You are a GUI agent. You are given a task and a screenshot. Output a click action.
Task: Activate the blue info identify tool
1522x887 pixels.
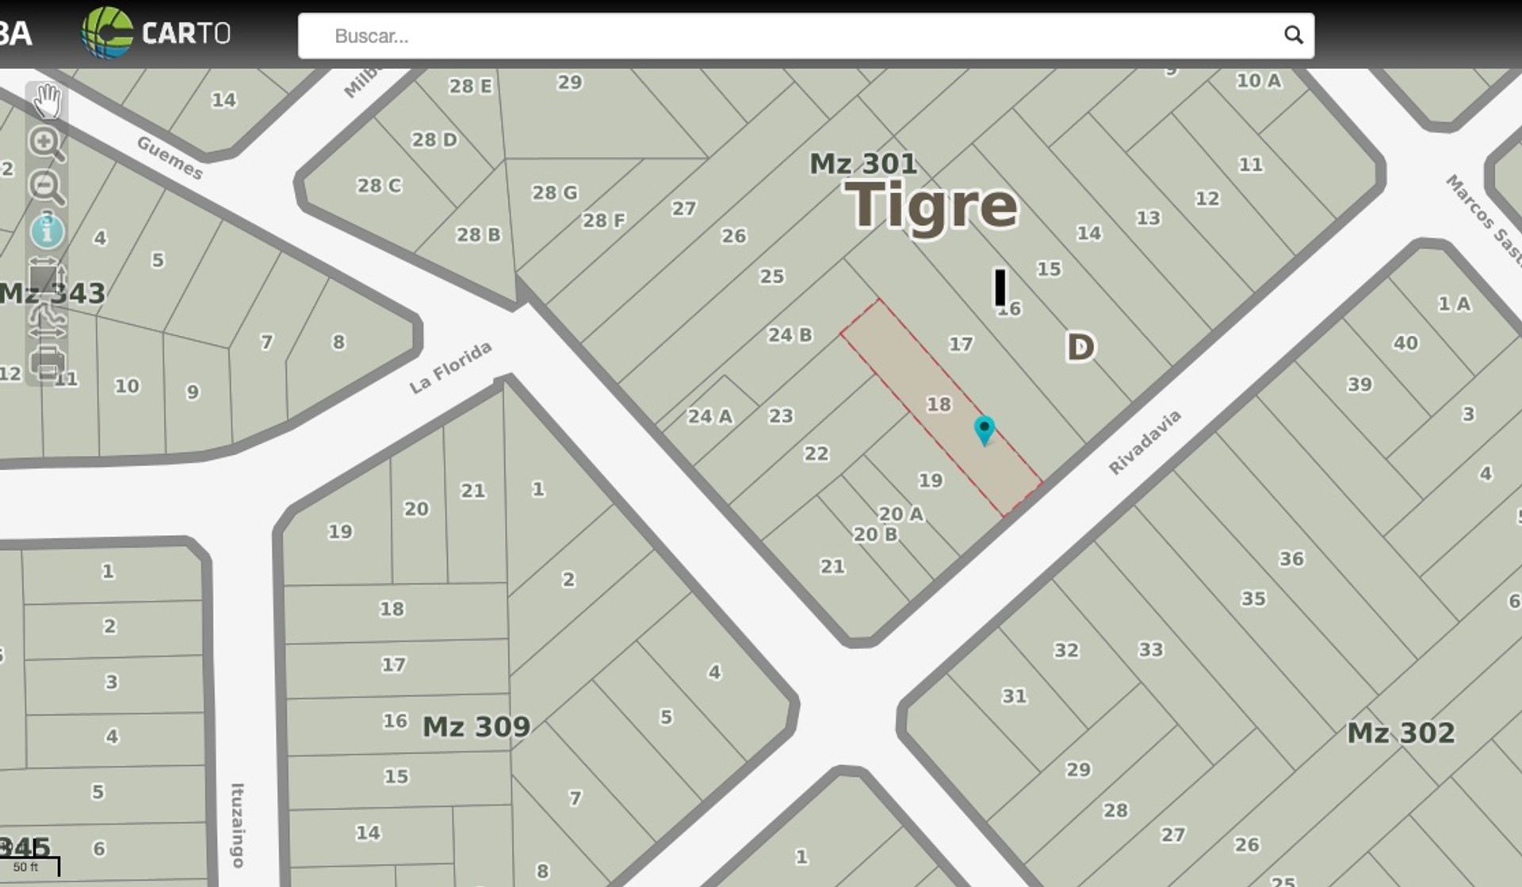[x=47, y=231]
